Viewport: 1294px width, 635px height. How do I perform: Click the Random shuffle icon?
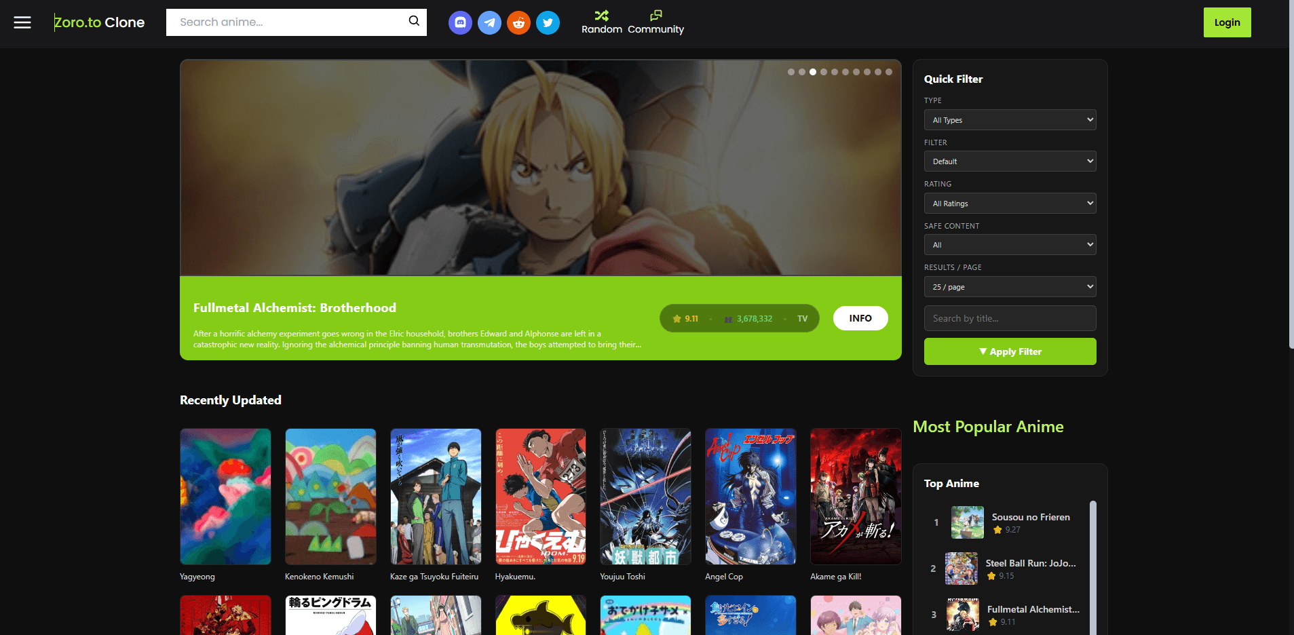tap(602, 16)
